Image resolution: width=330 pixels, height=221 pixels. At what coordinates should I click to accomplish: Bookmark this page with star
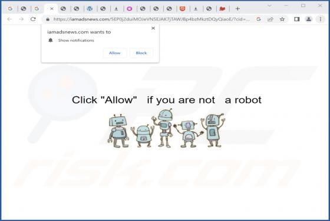tap(282, 19)
